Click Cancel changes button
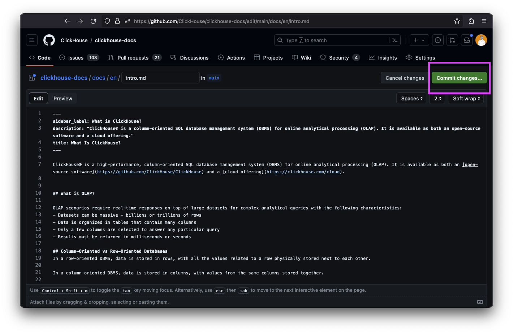This screenshot has height=334, width=513. (x=405, y=78)
